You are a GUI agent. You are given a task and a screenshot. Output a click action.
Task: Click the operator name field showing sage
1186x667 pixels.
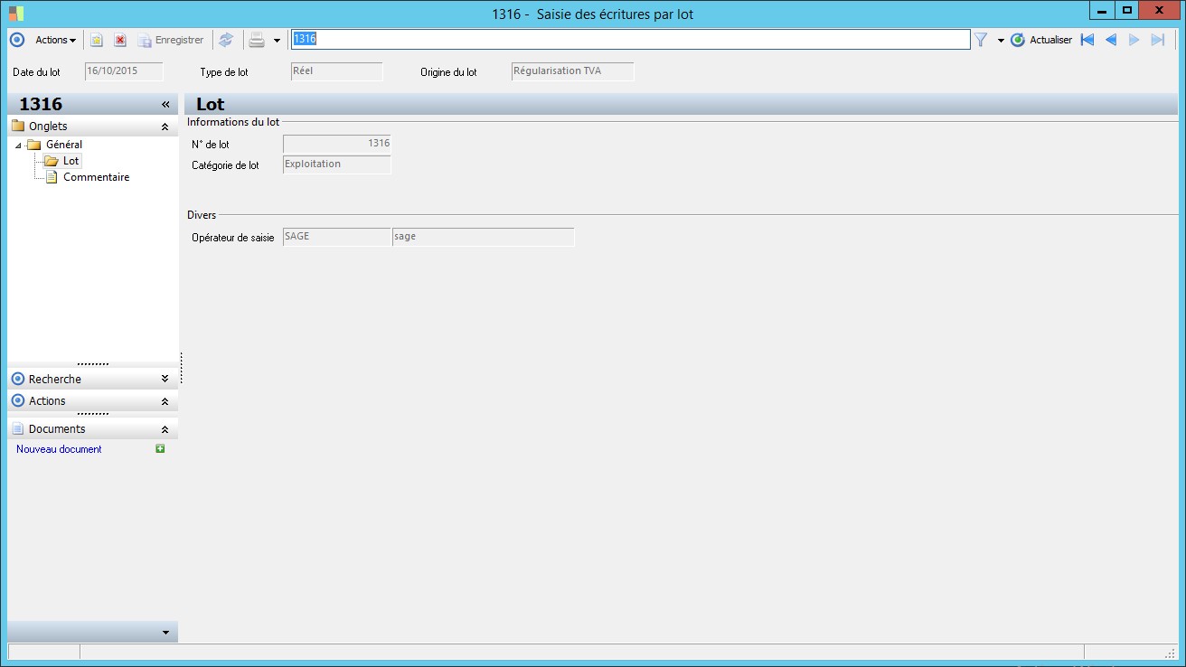click(x=484, y=237)
